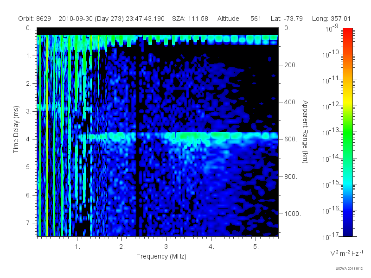Click the 'Orbit: 8629' header text

tap(34, 19)
